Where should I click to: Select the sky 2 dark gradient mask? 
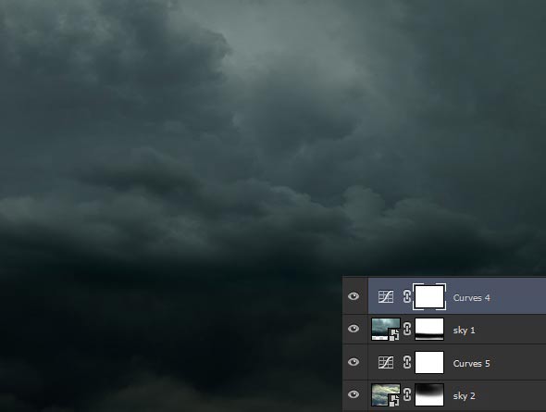[429, 394]
